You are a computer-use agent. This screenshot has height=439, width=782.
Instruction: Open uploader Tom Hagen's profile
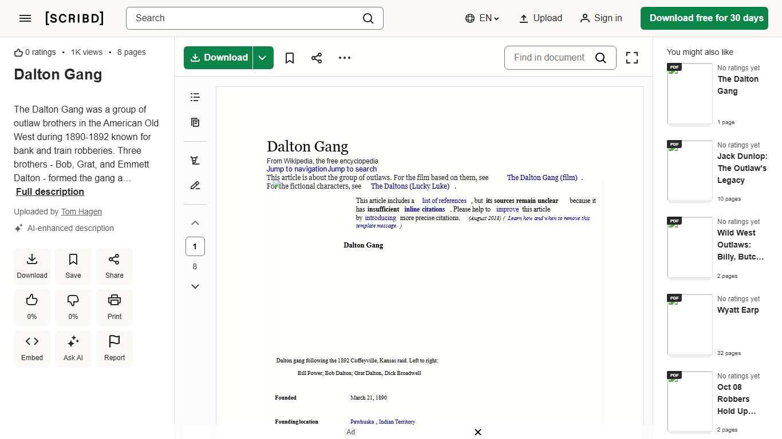click(x=81, y=211)
